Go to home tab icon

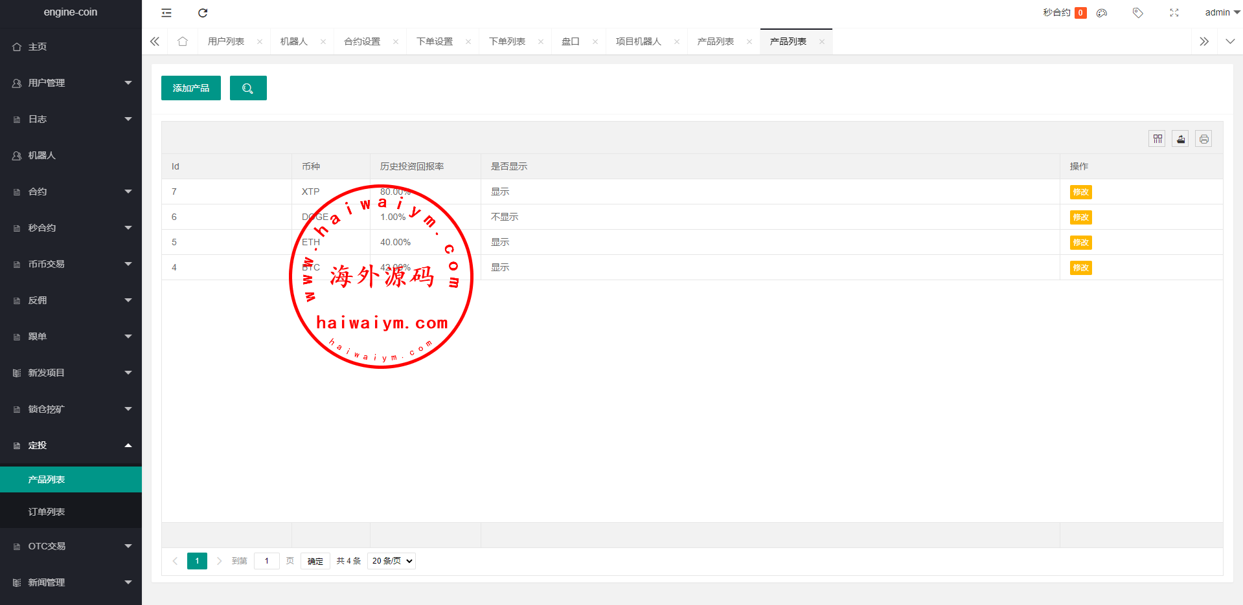tap(183, 41)
